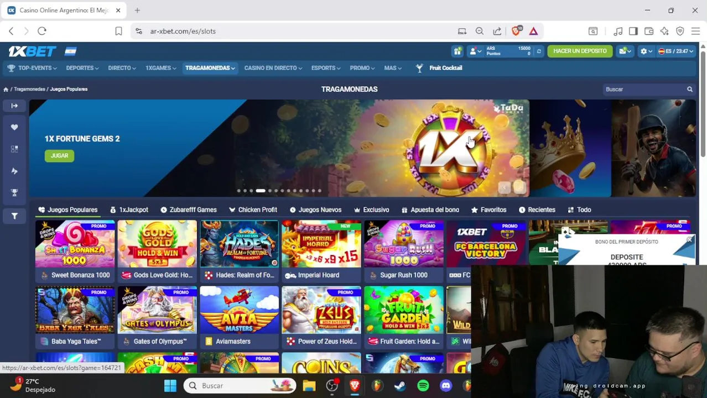The image size is (707, 398).
Task: Open Spotify from the taskbar
Action: tap(423, 385)
